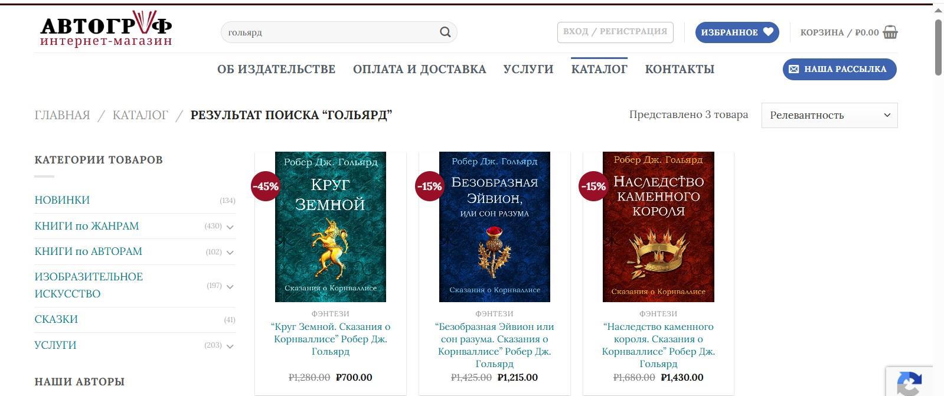Open the Избранное favorites heart button
The image size is (944, 396).
tap(737, 32)
